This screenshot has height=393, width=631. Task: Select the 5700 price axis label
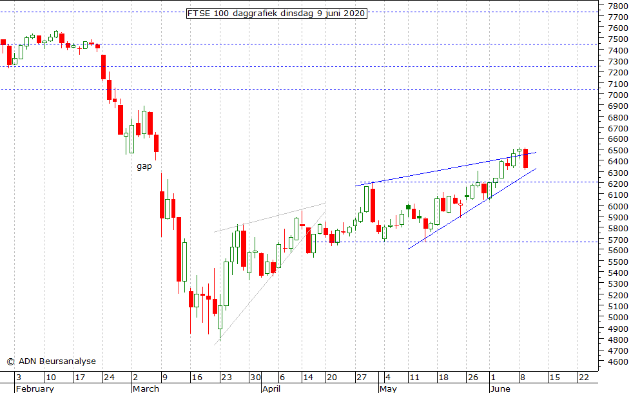[x=617, y=239]
